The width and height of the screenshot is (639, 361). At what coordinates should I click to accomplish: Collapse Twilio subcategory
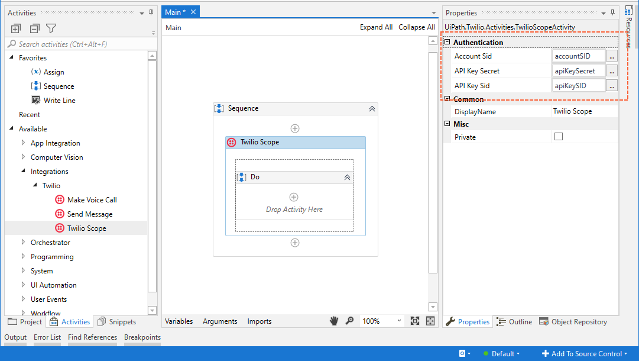point(35,185)
